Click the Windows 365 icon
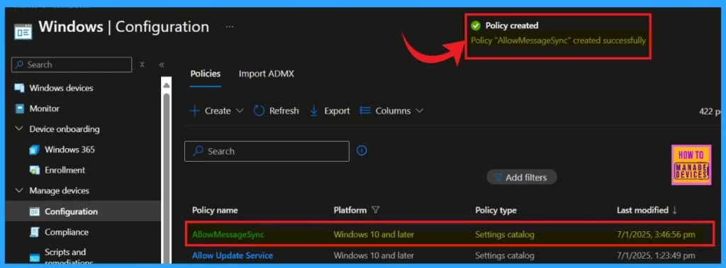The image size is (726, 268). coord(34,150)
